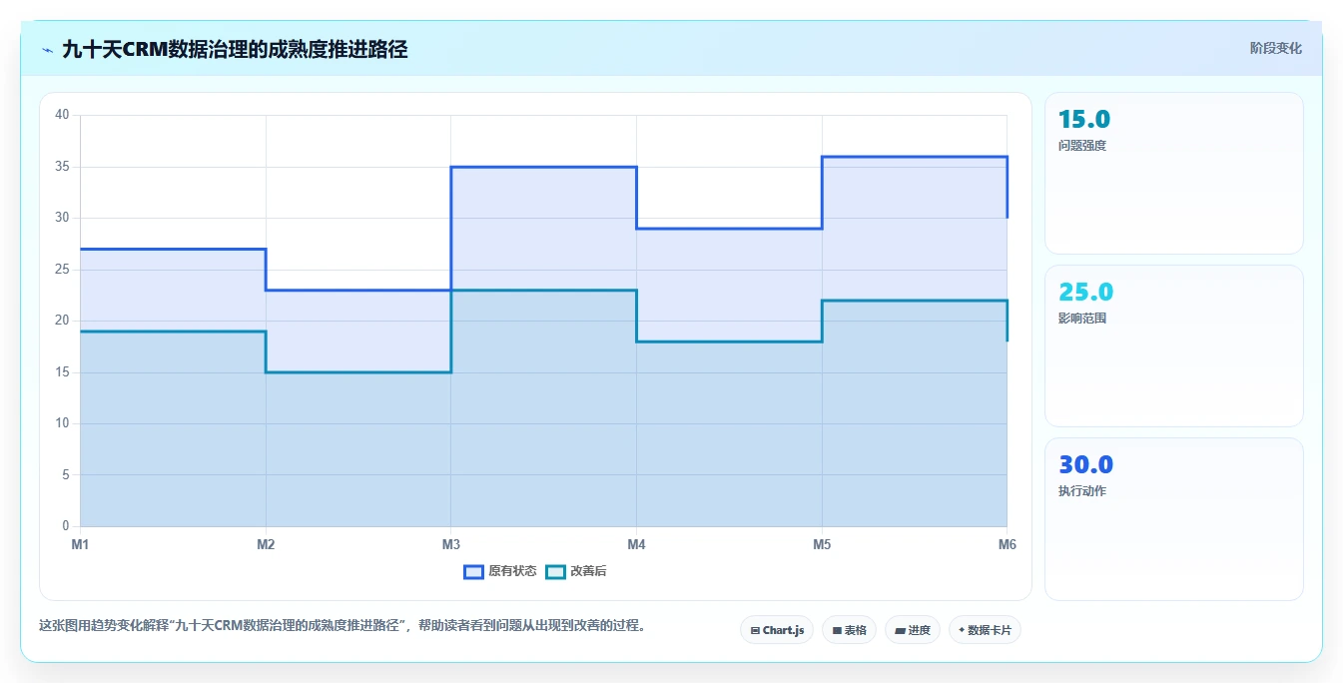Click the 九十天CRM数据治理的成熟度推进路径 title
Image resolution: width=1343 pixels, height=683 pixels.
point(235,49)
